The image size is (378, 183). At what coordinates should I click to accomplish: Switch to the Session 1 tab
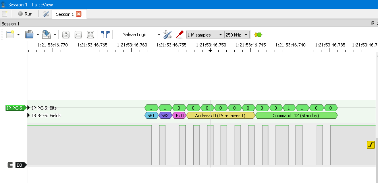coord(64,14)
